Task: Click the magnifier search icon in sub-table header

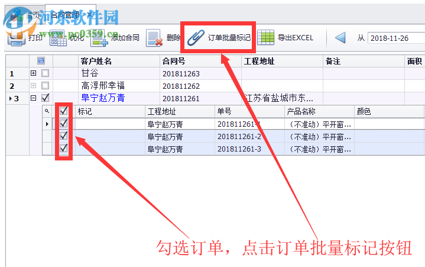Action: tap(47, 111)
